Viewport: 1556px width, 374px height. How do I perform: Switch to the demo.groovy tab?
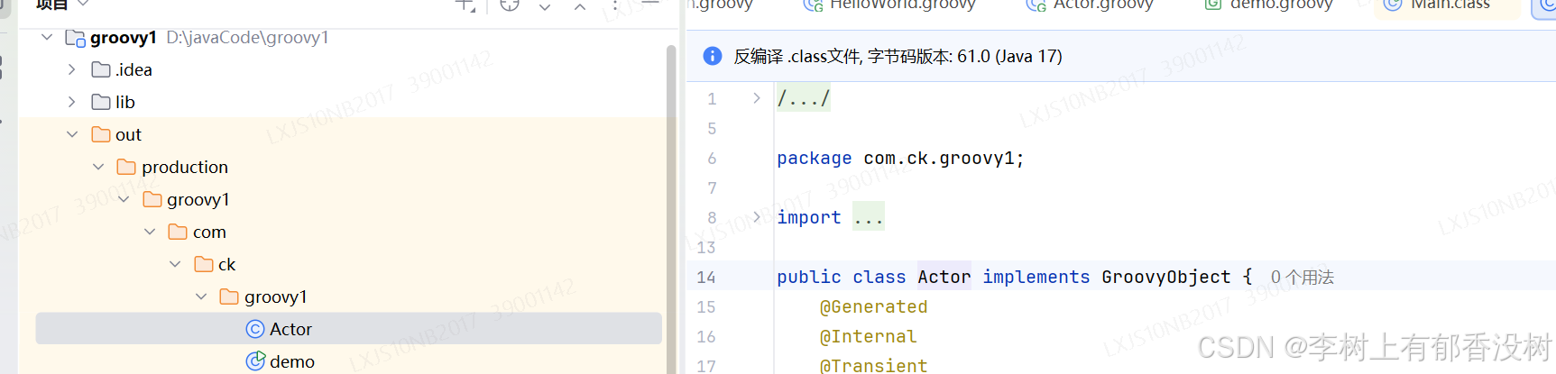point(1268,5)
